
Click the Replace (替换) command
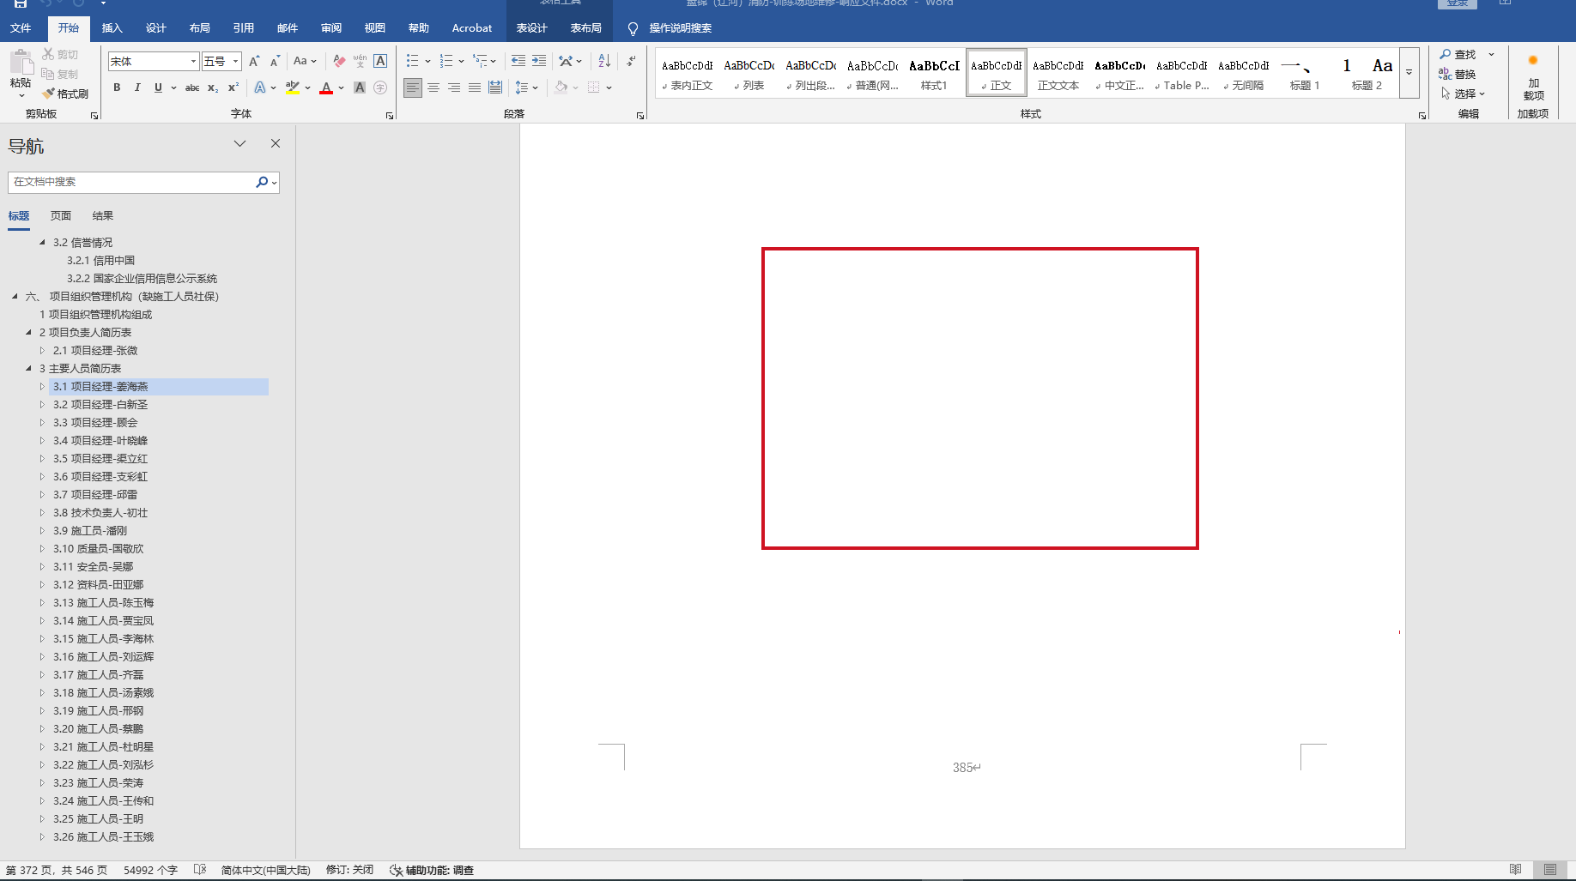(1458, 74)
